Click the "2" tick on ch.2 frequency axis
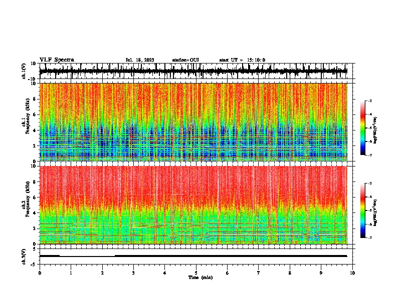 pyautogui.click(x=35, y=228)
